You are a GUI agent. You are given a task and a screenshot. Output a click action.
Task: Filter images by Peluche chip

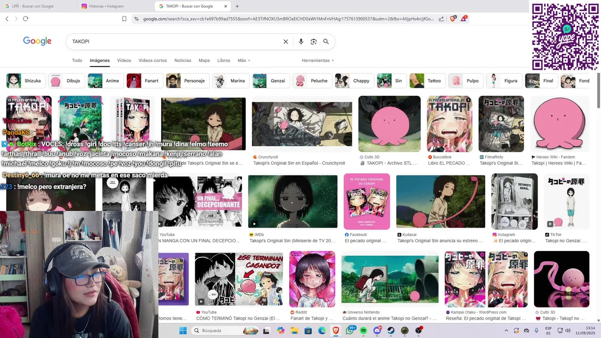pyautogui.click(x=312, y=81)
